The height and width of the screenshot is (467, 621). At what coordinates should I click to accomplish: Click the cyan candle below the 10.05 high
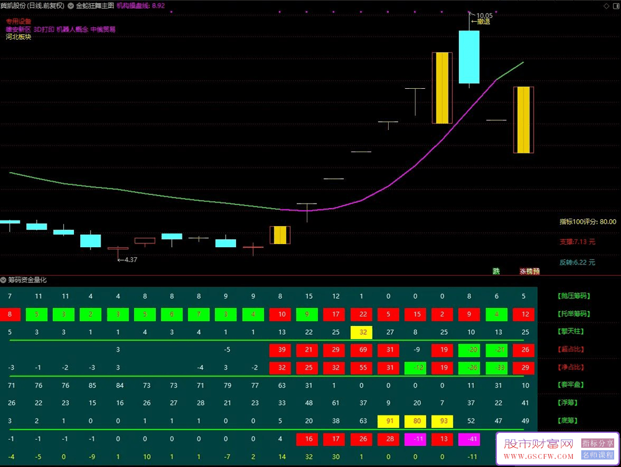point(469,57)
